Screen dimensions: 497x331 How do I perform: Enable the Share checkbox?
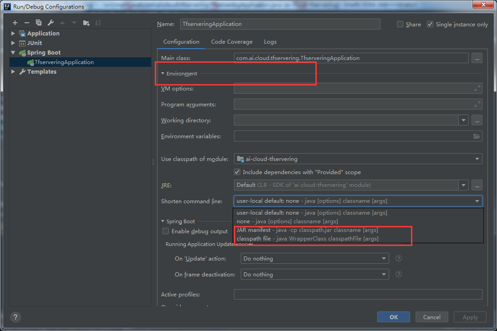pos(400,24)
